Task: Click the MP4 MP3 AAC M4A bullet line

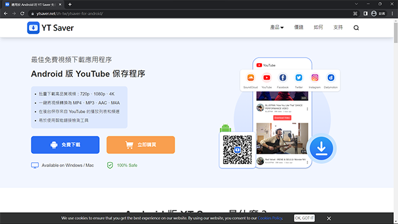Action: [79, 103]
